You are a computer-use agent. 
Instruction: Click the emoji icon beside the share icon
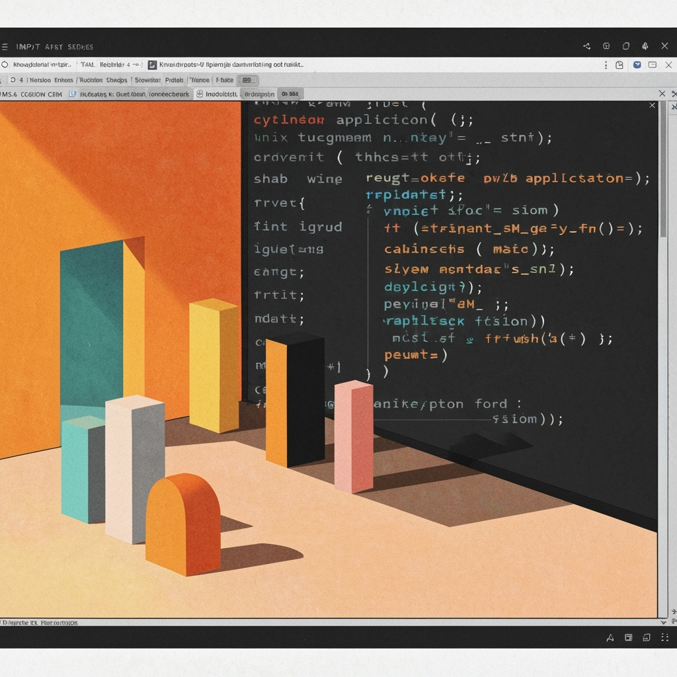coord(607,46)
